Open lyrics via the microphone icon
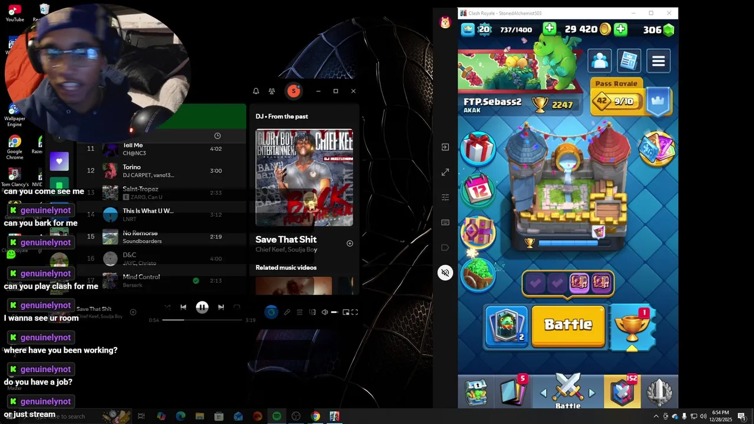This screenshot has width=754, height=424. click(x=287, y=312)
